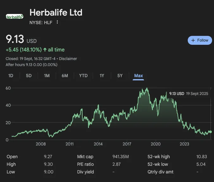214x182 pixels.
Task: Click the 9.13 USD current price
Action: point(21,39)
